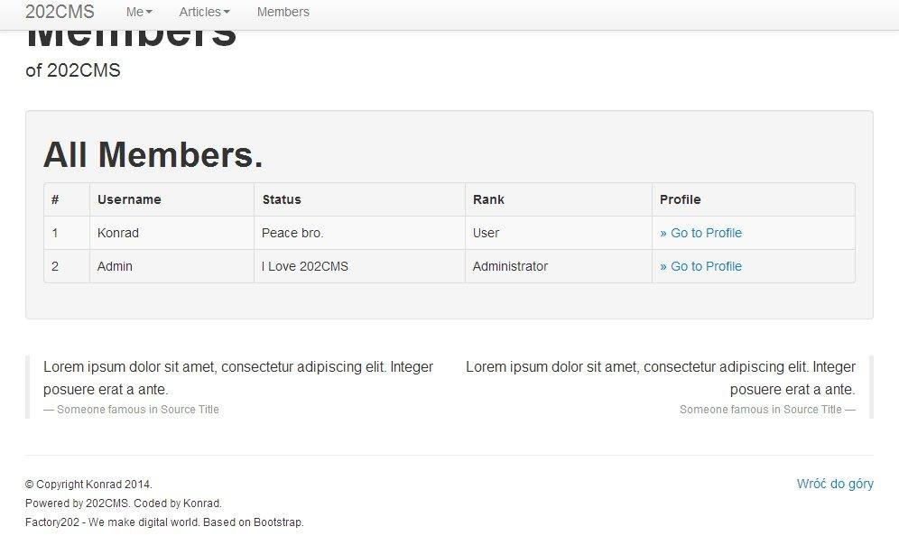This screenshot has width=899, height=545.
Task: Click the Status column header
Action: point(282,199)
